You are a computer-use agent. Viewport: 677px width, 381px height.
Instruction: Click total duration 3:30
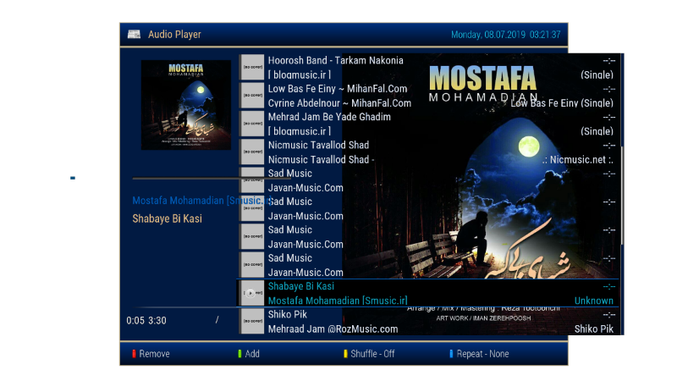coord(157,321)
